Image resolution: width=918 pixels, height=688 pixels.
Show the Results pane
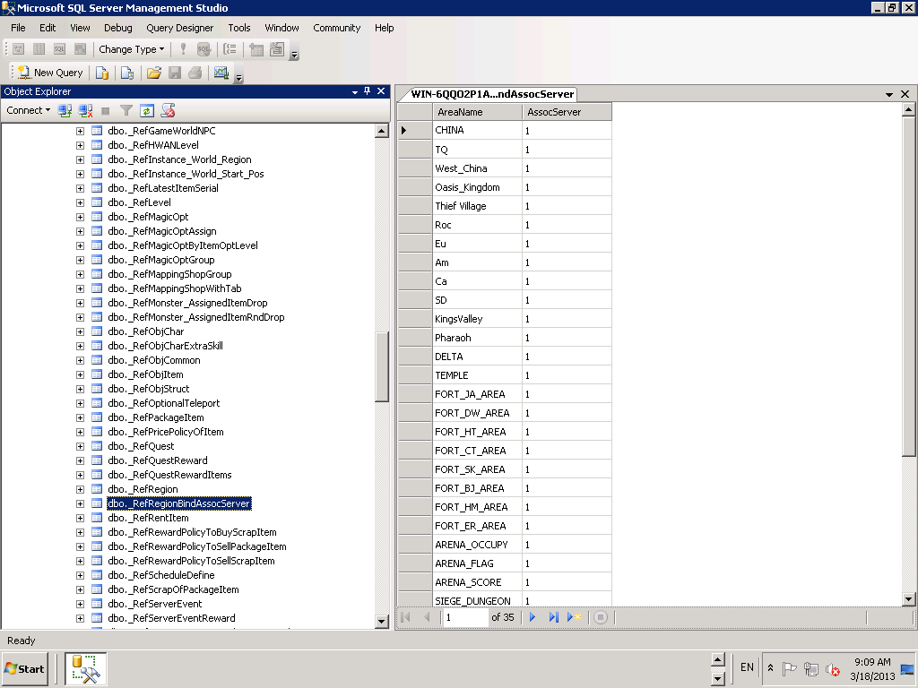(80, 49)
